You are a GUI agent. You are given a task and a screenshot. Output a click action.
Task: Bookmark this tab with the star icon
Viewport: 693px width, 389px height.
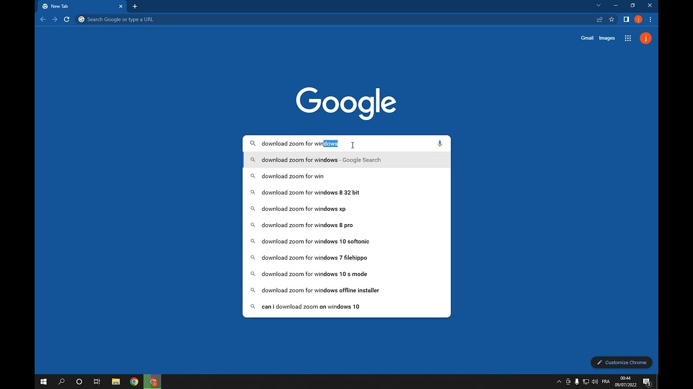612,19
